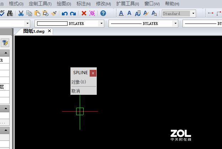Viewport: 222px width, 149px height.
Task: Click the white color swatch in color box
Action: 52,24
